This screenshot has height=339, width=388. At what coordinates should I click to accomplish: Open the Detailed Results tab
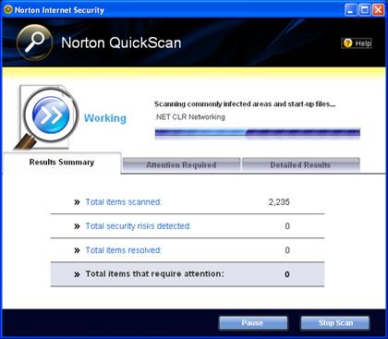click(300, 164)
